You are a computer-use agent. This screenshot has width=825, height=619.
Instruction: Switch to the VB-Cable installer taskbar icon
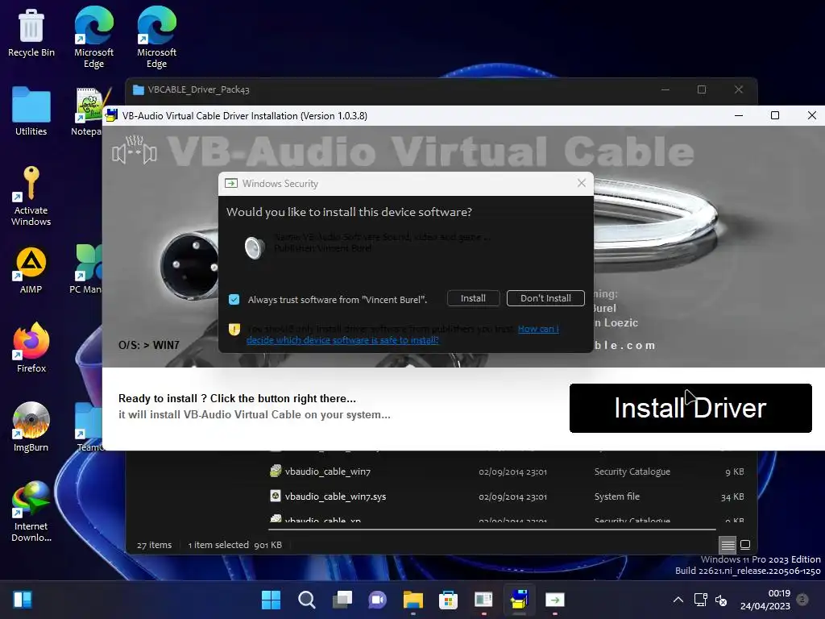coord(519,600)
